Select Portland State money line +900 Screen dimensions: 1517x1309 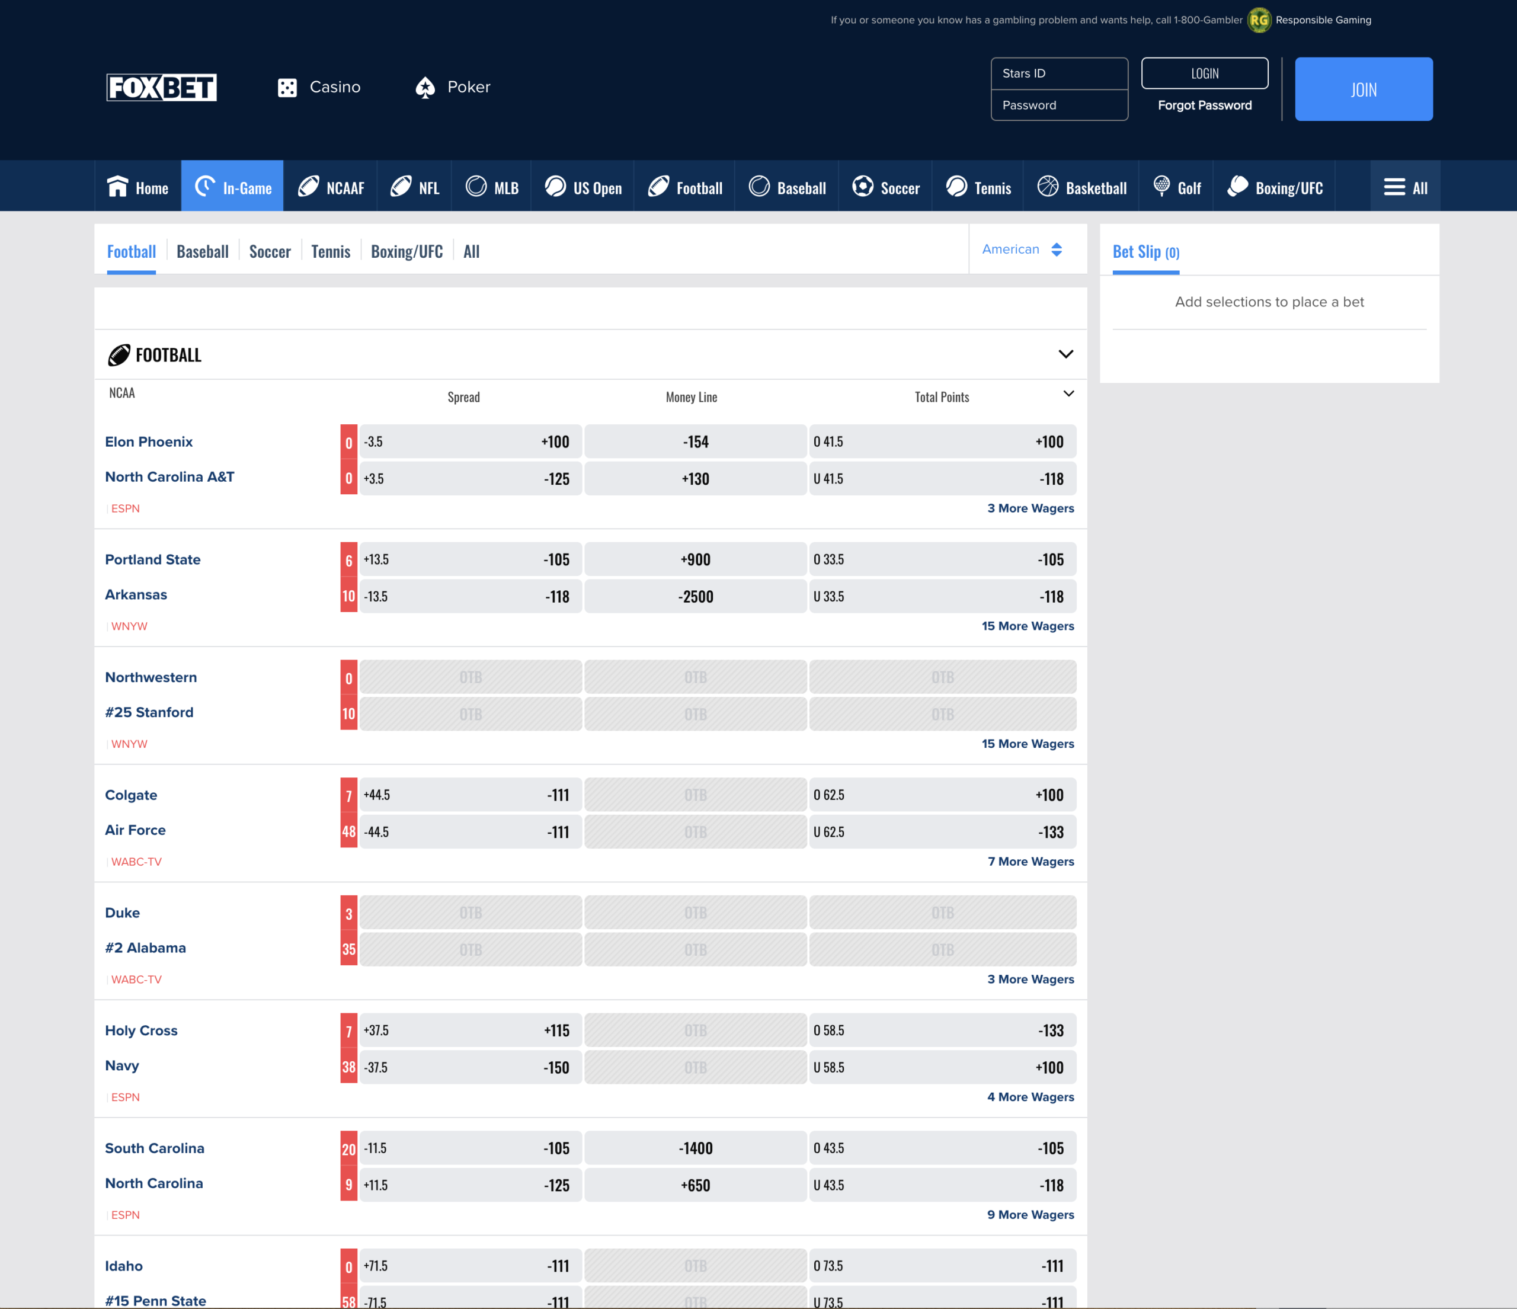coord(695,560)
